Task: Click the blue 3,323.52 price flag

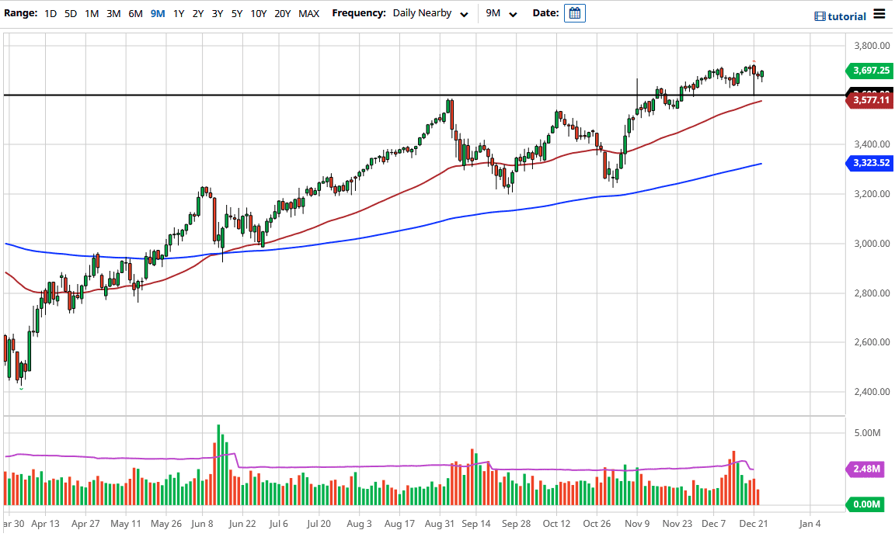Action: coord(869,163)
